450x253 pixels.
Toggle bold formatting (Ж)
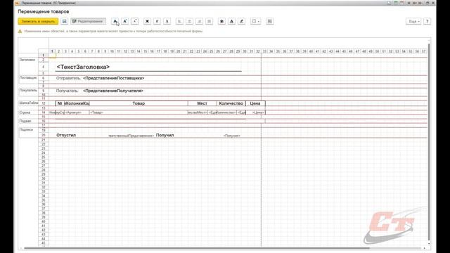pos(147,21)
